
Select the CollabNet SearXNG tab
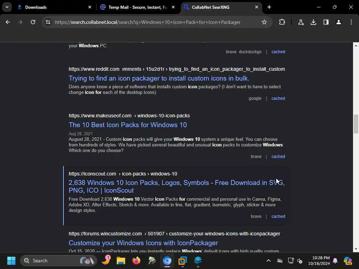221,7
